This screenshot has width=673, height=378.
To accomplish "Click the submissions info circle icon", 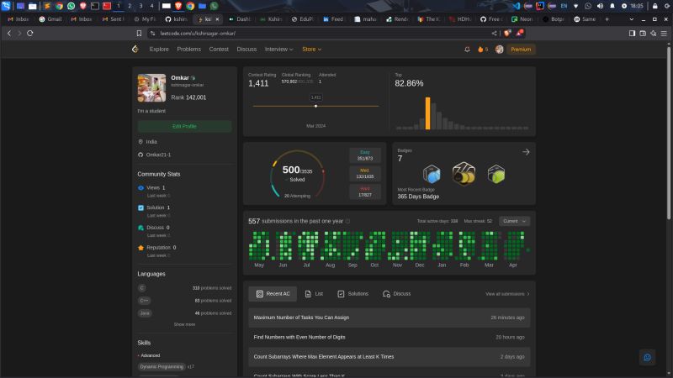I will coord(347,221).
